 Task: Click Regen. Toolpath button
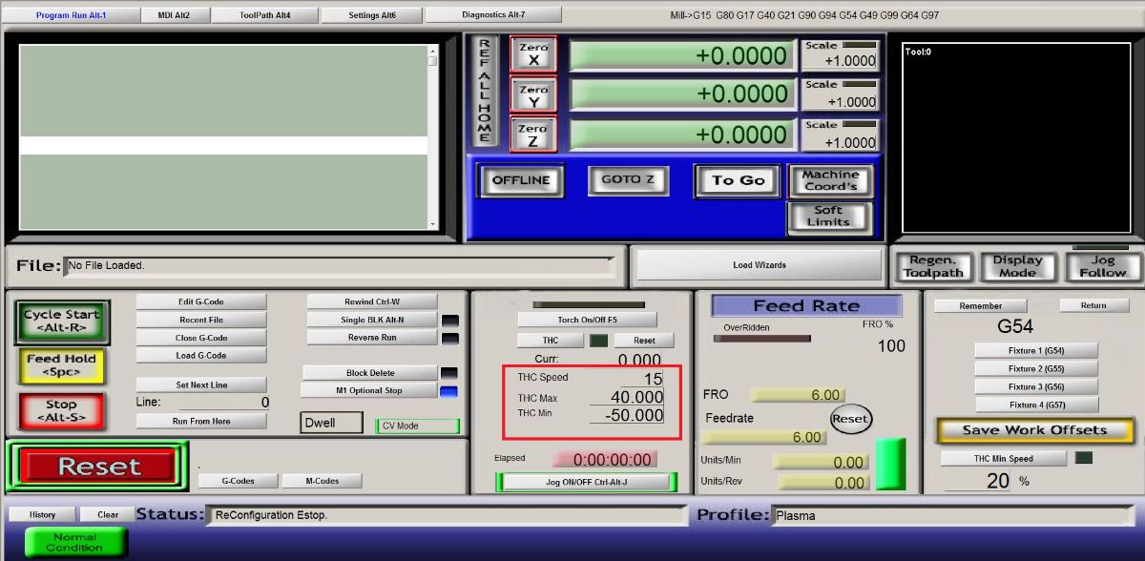pos(932,266)
